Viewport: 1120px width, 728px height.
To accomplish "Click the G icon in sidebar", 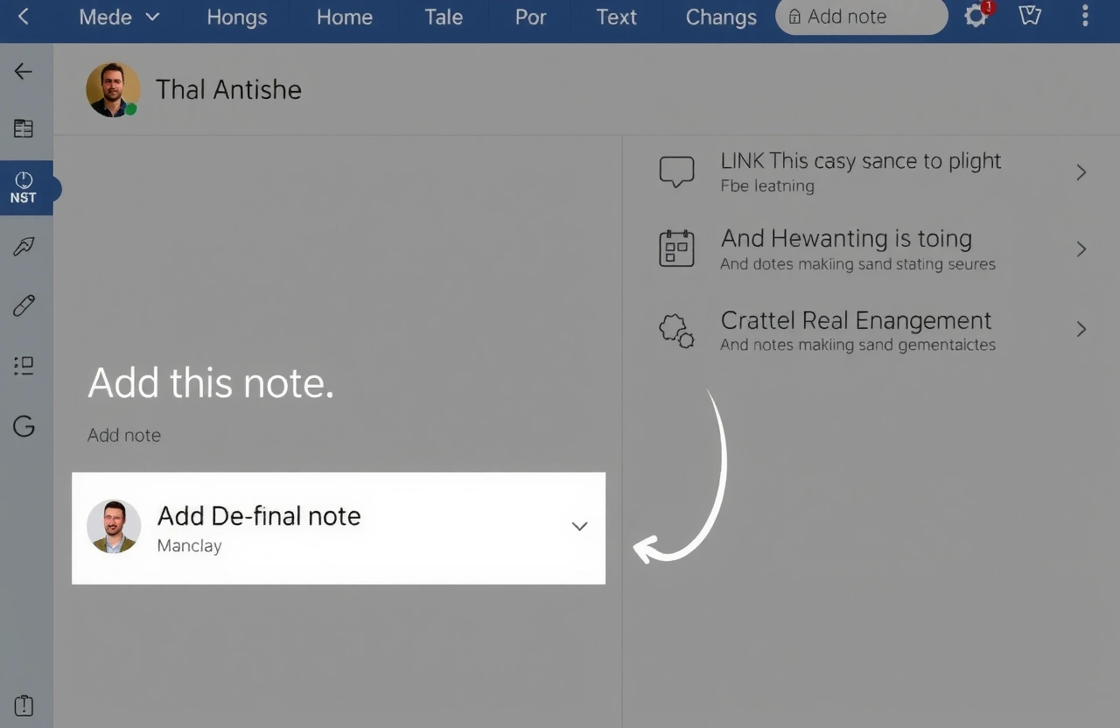I will click(24, 426).
